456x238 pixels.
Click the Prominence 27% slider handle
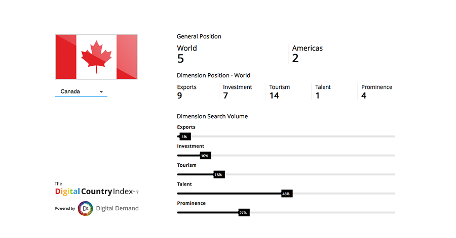244,213
